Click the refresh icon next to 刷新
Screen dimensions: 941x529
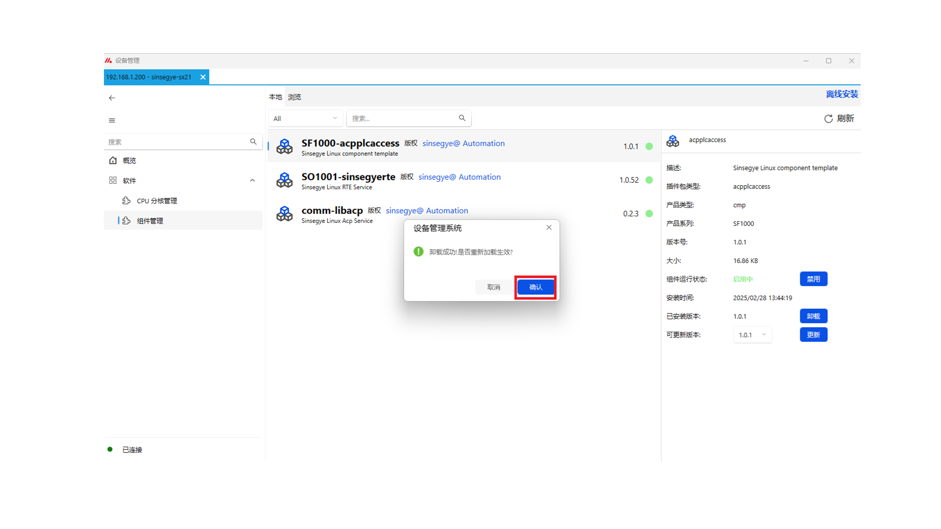[x=828, y=119]
